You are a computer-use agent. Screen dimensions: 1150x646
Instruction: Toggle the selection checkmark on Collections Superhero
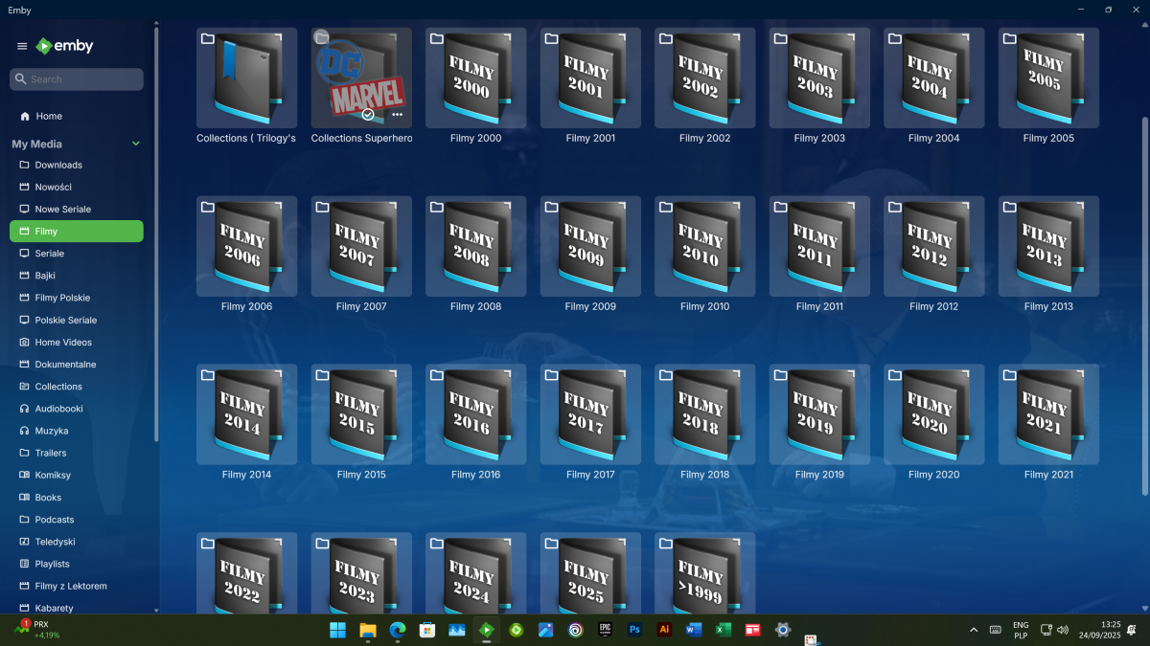(x=366, y=114)
